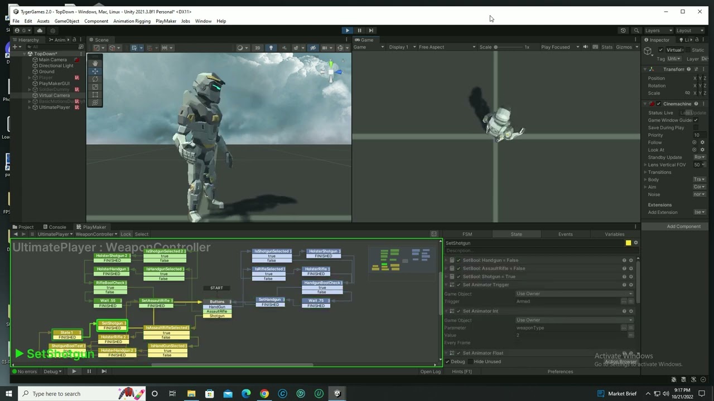This screenshot has width=714, height=401.
Task: Open Chrome from the Windows taskbar
Action: tap(264, 394)
